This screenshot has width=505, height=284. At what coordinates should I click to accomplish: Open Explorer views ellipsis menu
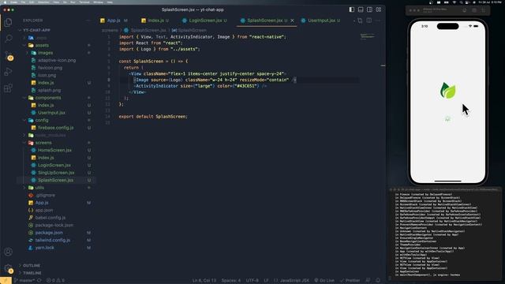(88, 21)
